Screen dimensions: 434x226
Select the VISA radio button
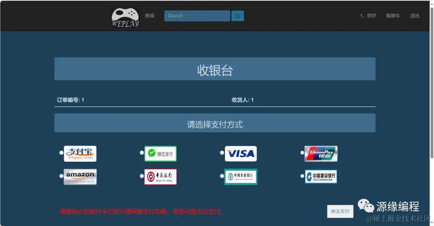click(222, 153)
